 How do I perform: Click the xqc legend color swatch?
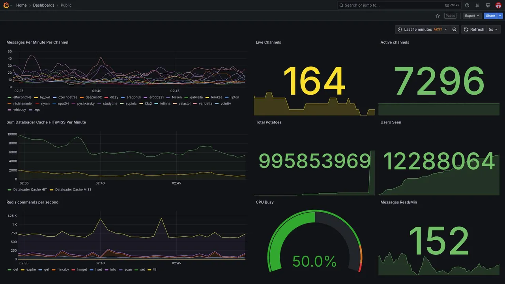[x=31, y=110]
